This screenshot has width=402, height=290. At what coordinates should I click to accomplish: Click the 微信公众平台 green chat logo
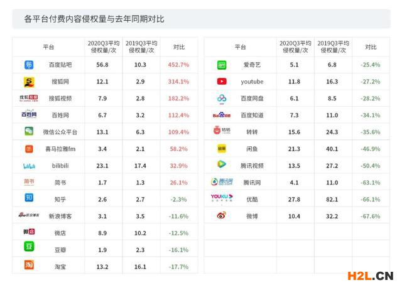(x=29, y=131)
